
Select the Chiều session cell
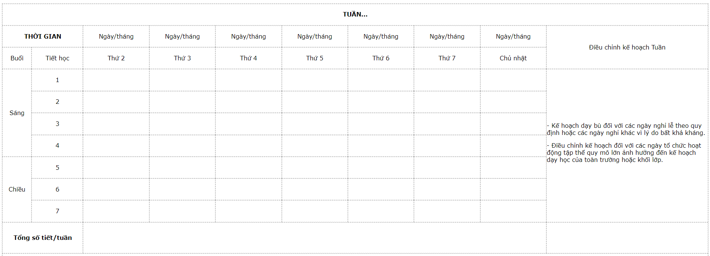[x=17, y=189]
